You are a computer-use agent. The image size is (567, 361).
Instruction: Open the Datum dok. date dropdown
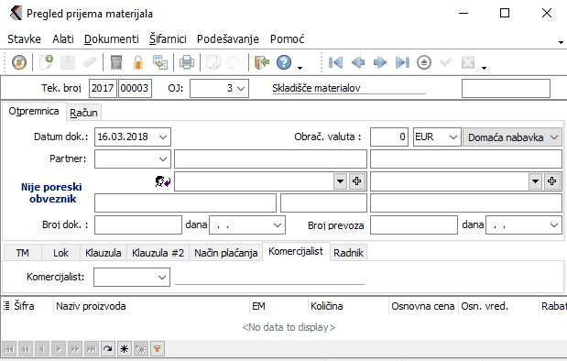[x=163, y=137]
